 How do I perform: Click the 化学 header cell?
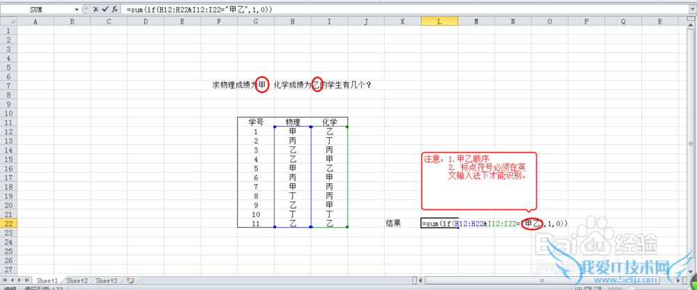(329, 122)
